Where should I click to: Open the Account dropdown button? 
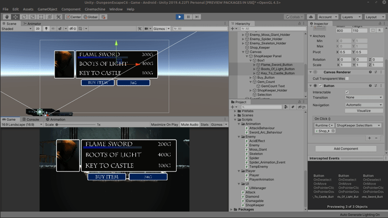click(328, 17)
